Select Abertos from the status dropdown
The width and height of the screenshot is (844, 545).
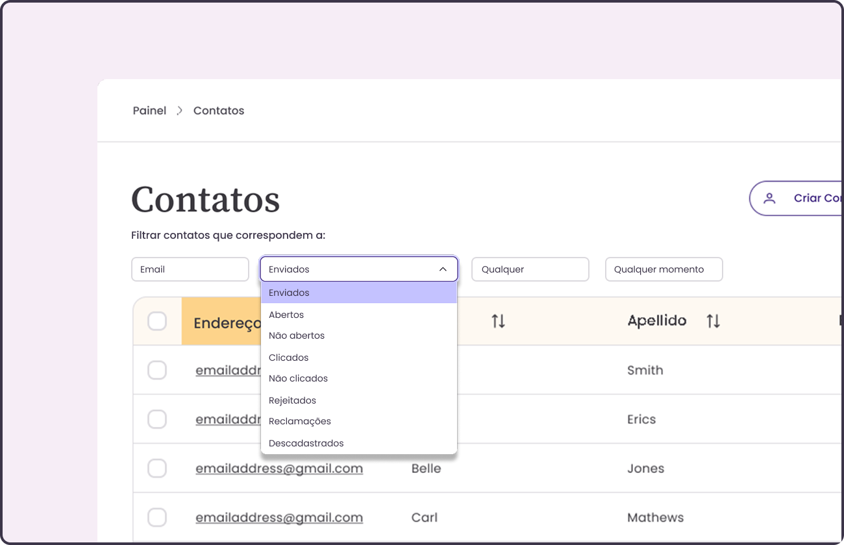coord(286,314)
